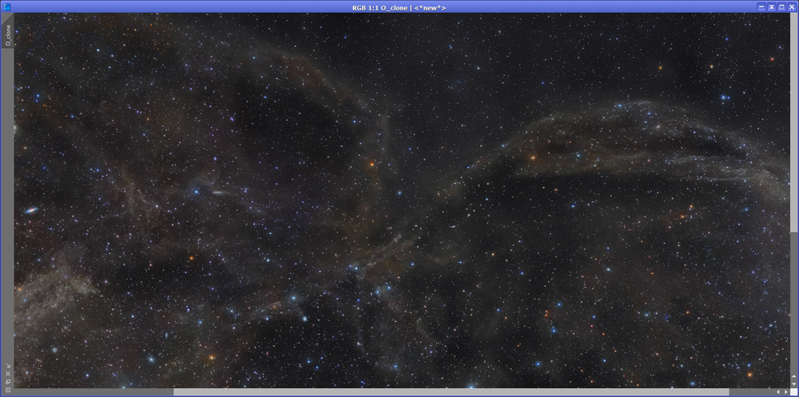Click the overlapping squares icon at bottom left
Screen dimensions: 799x397
[x=7, y=381]
